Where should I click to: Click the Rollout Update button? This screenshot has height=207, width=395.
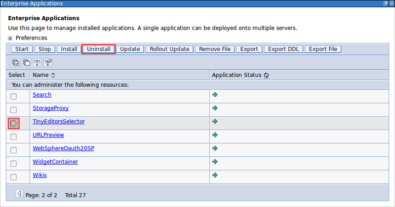[x=169, y=49]
